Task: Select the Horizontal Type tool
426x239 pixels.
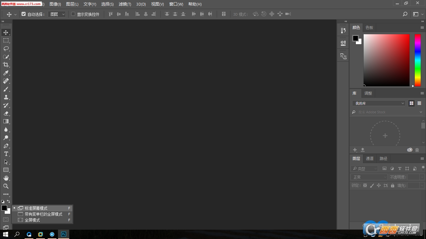Action: (x=6, y=154)
